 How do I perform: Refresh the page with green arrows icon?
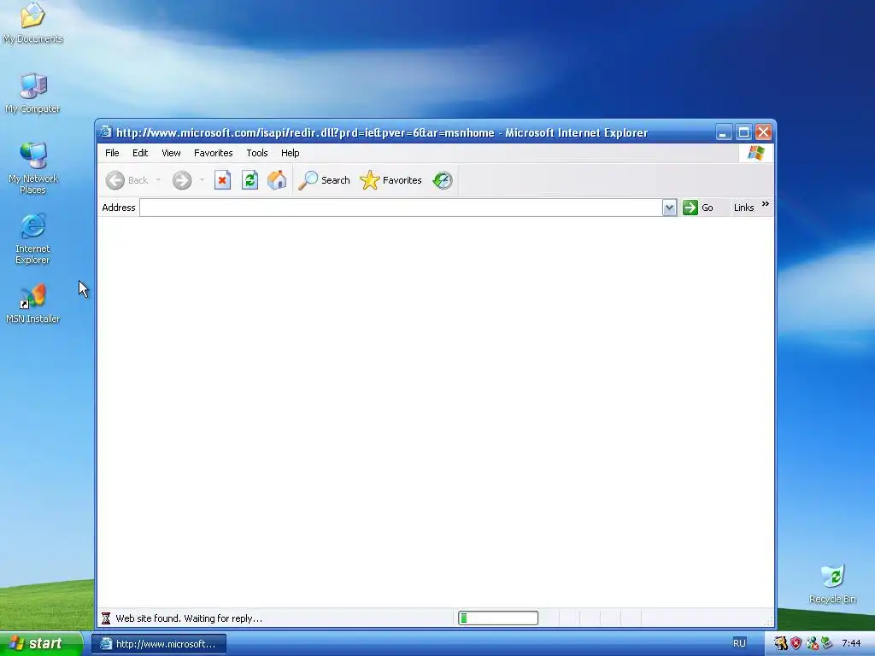[x=250, y=180]
